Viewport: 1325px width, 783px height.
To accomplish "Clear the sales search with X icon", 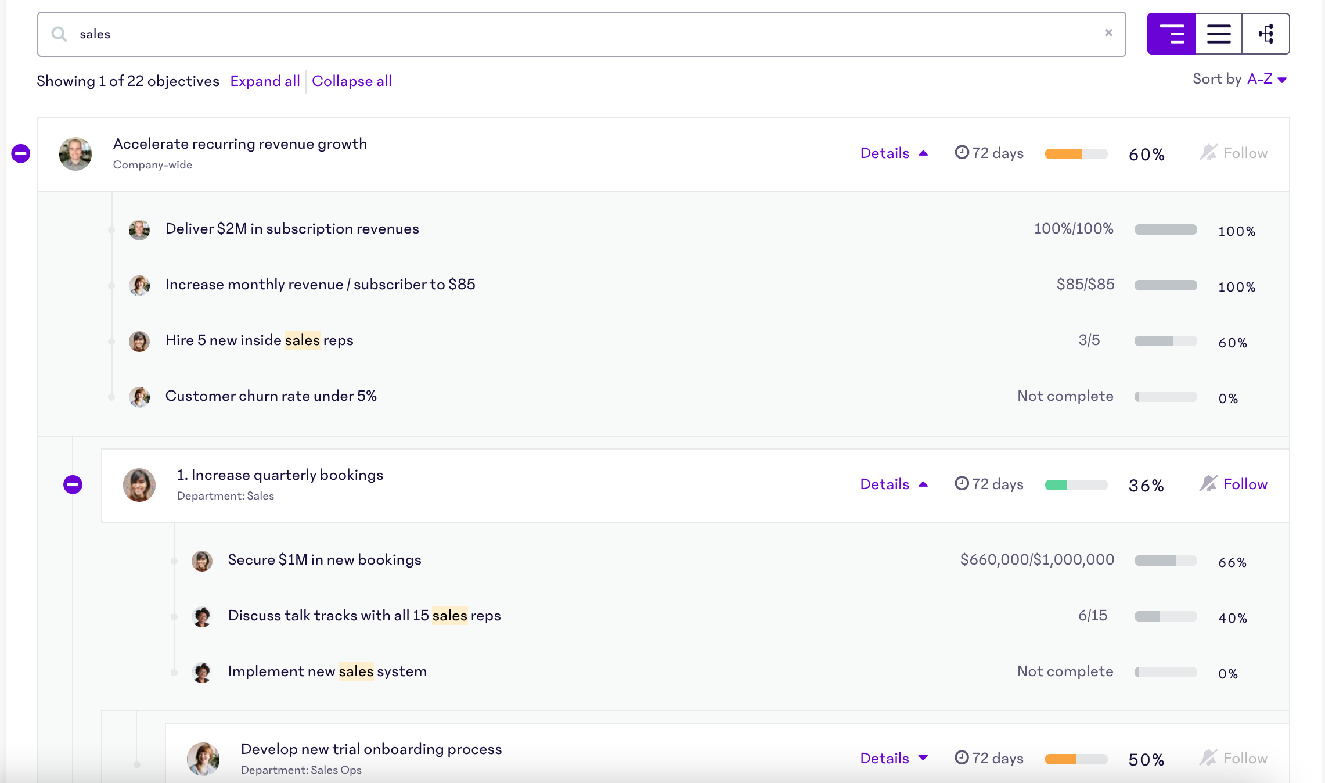I will click(1108, 33).
